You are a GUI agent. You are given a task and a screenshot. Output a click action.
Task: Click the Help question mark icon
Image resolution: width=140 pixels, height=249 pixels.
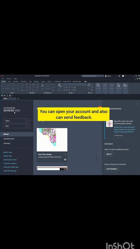coord(123,76)
